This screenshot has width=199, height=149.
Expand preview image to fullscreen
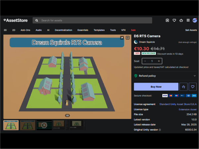127,38
